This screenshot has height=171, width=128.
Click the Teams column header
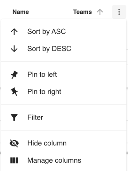pos(83,12)
